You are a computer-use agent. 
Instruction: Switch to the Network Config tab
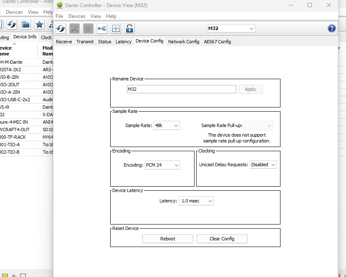coord(184,42)
